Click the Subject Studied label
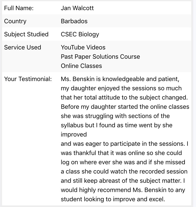The width and height of the screenshot is (196, 207). pos(26,34)
